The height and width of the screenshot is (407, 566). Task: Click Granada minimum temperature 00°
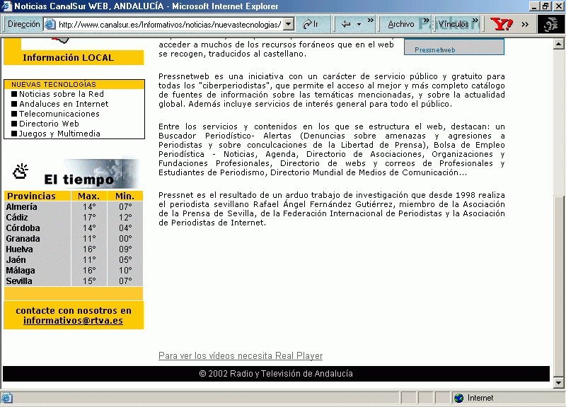[x=125, y=239]
